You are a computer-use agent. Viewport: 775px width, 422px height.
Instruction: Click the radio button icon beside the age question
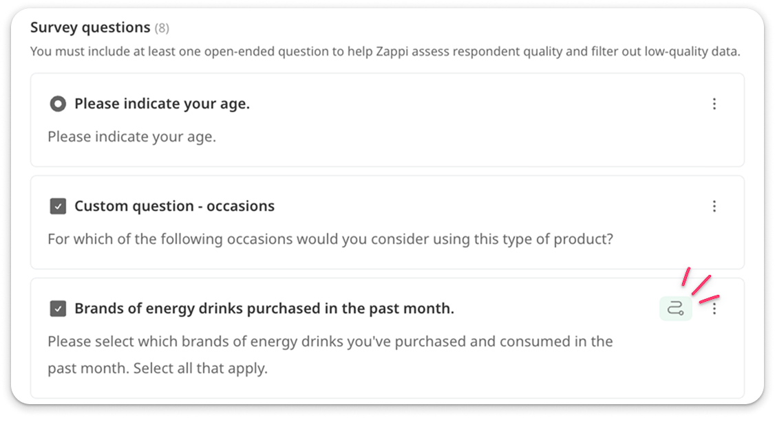pos(58,104)
